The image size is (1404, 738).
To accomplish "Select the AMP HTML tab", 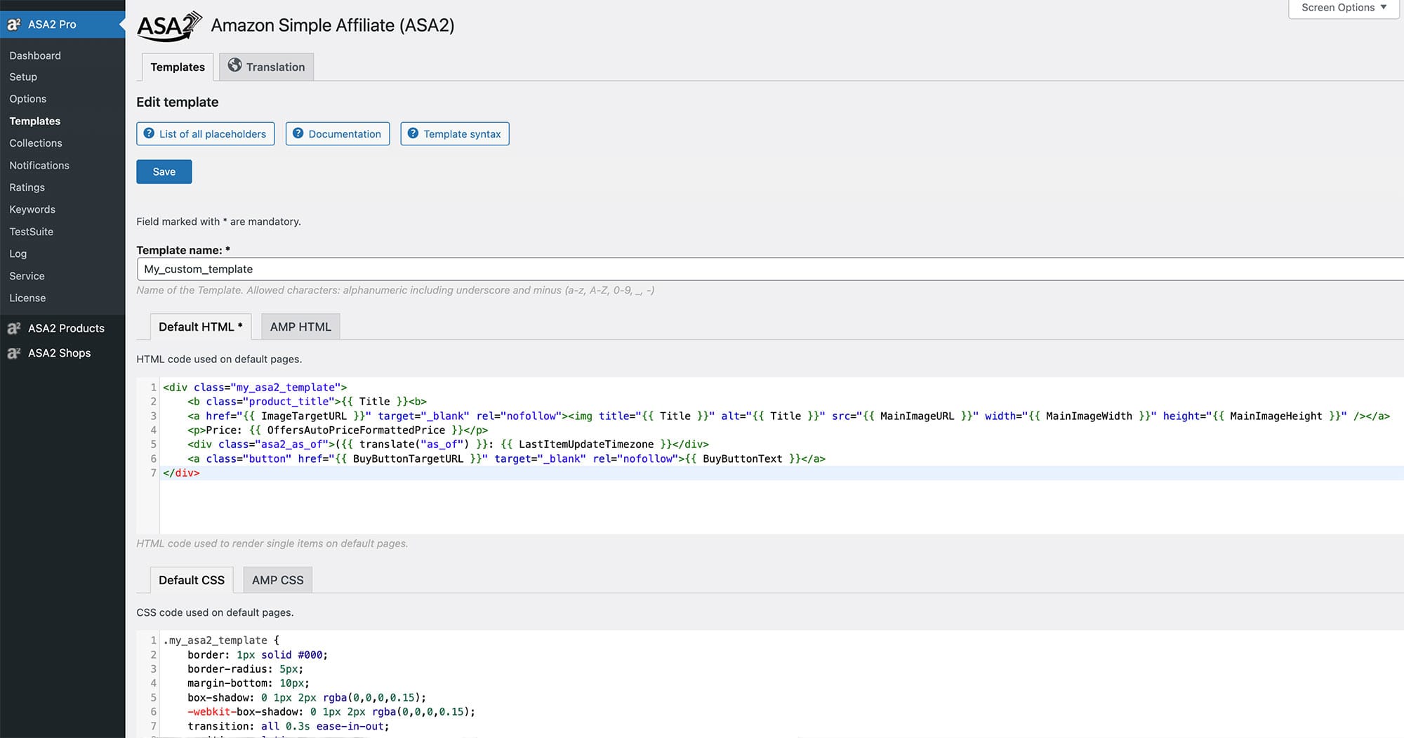I will pyautogui.click(x=300, y=327).
